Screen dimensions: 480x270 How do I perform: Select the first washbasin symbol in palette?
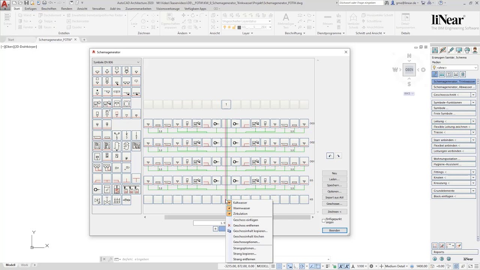[x=97, y=71]
